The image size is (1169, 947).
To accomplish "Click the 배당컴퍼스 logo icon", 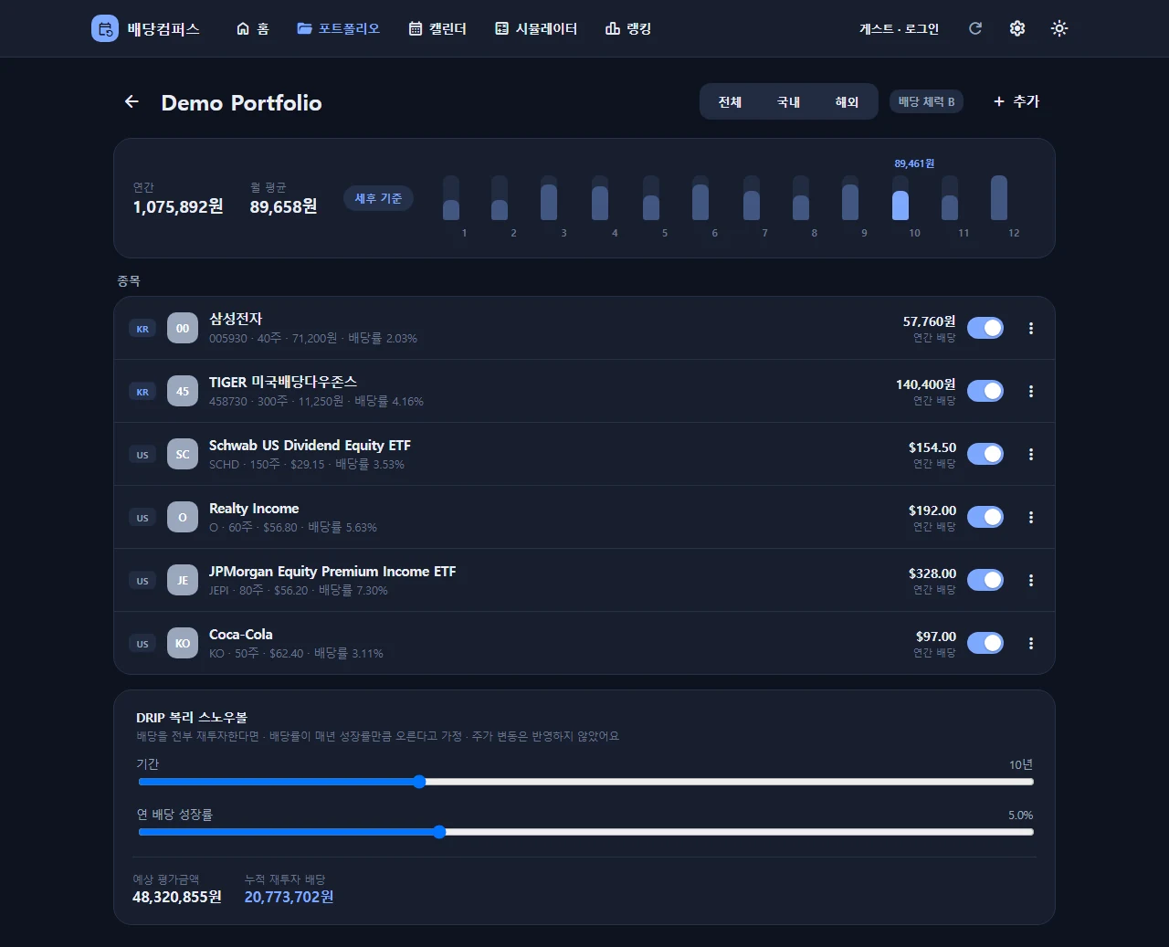I will pyautogui.click(x=105, y=28).
